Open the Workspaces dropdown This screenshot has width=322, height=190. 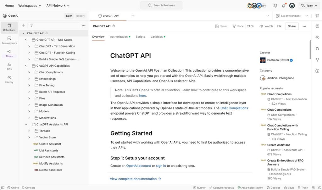click(30, 6)
